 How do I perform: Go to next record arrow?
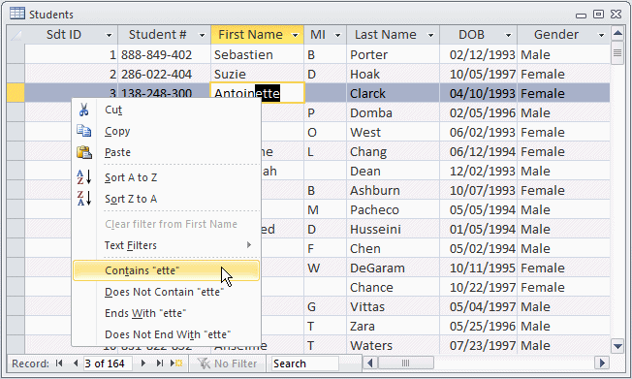142,363
